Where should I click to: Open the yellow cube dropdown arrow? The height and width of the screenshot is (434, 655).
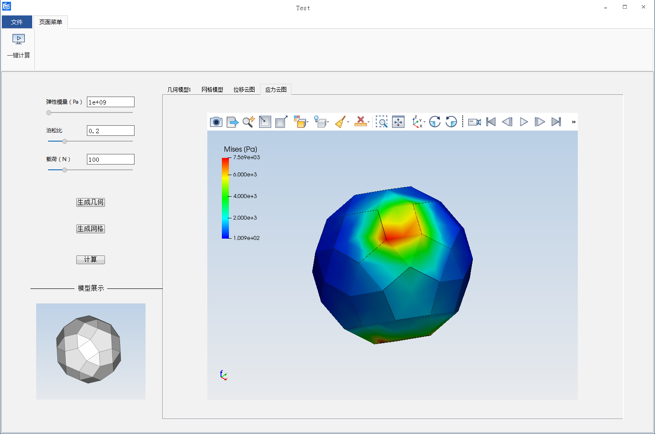point(308,122)
